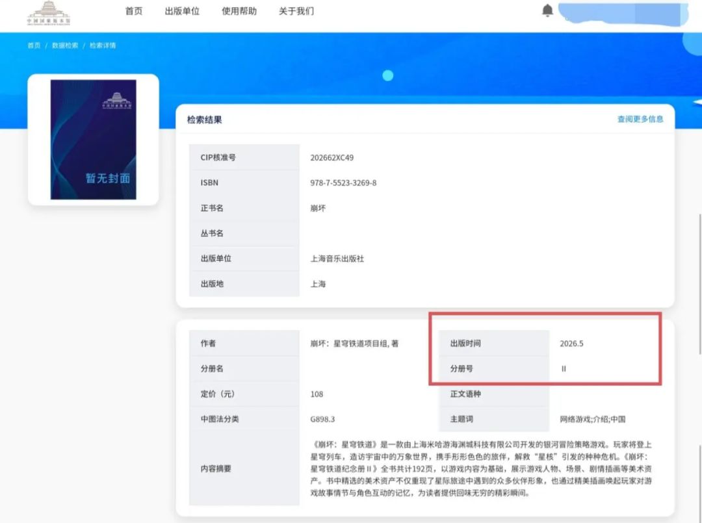Screen dimensions: 702x523
Task: Click the classification value G898.3
Action: [x=322, y=419]
